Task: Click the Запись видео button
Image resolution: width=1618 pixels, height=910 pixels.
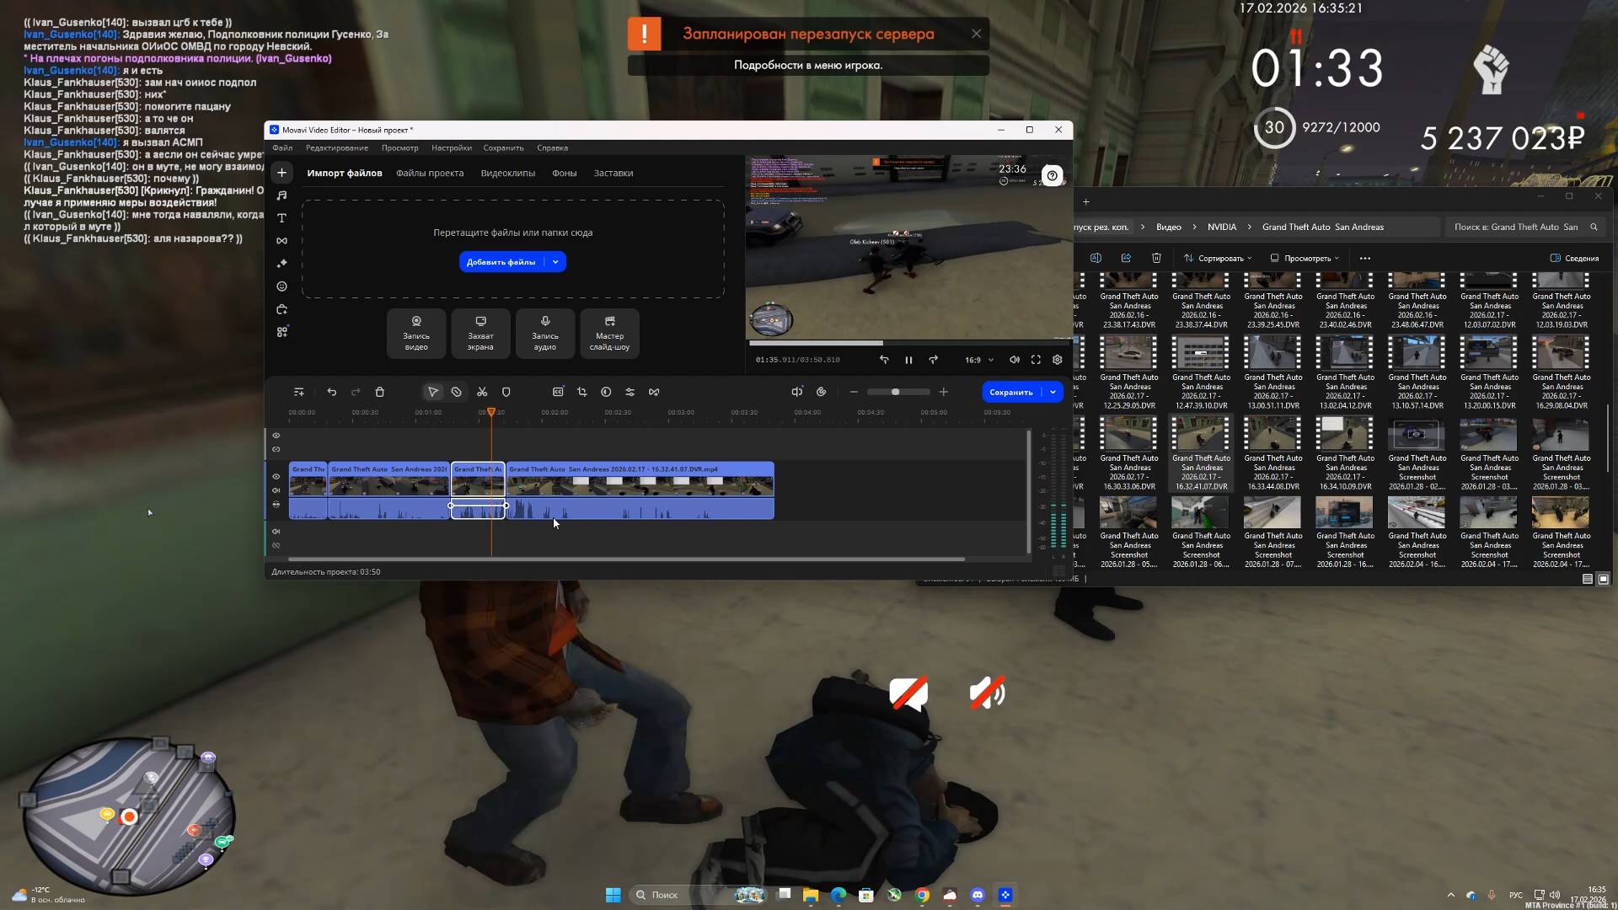Action: pos(416,333)
